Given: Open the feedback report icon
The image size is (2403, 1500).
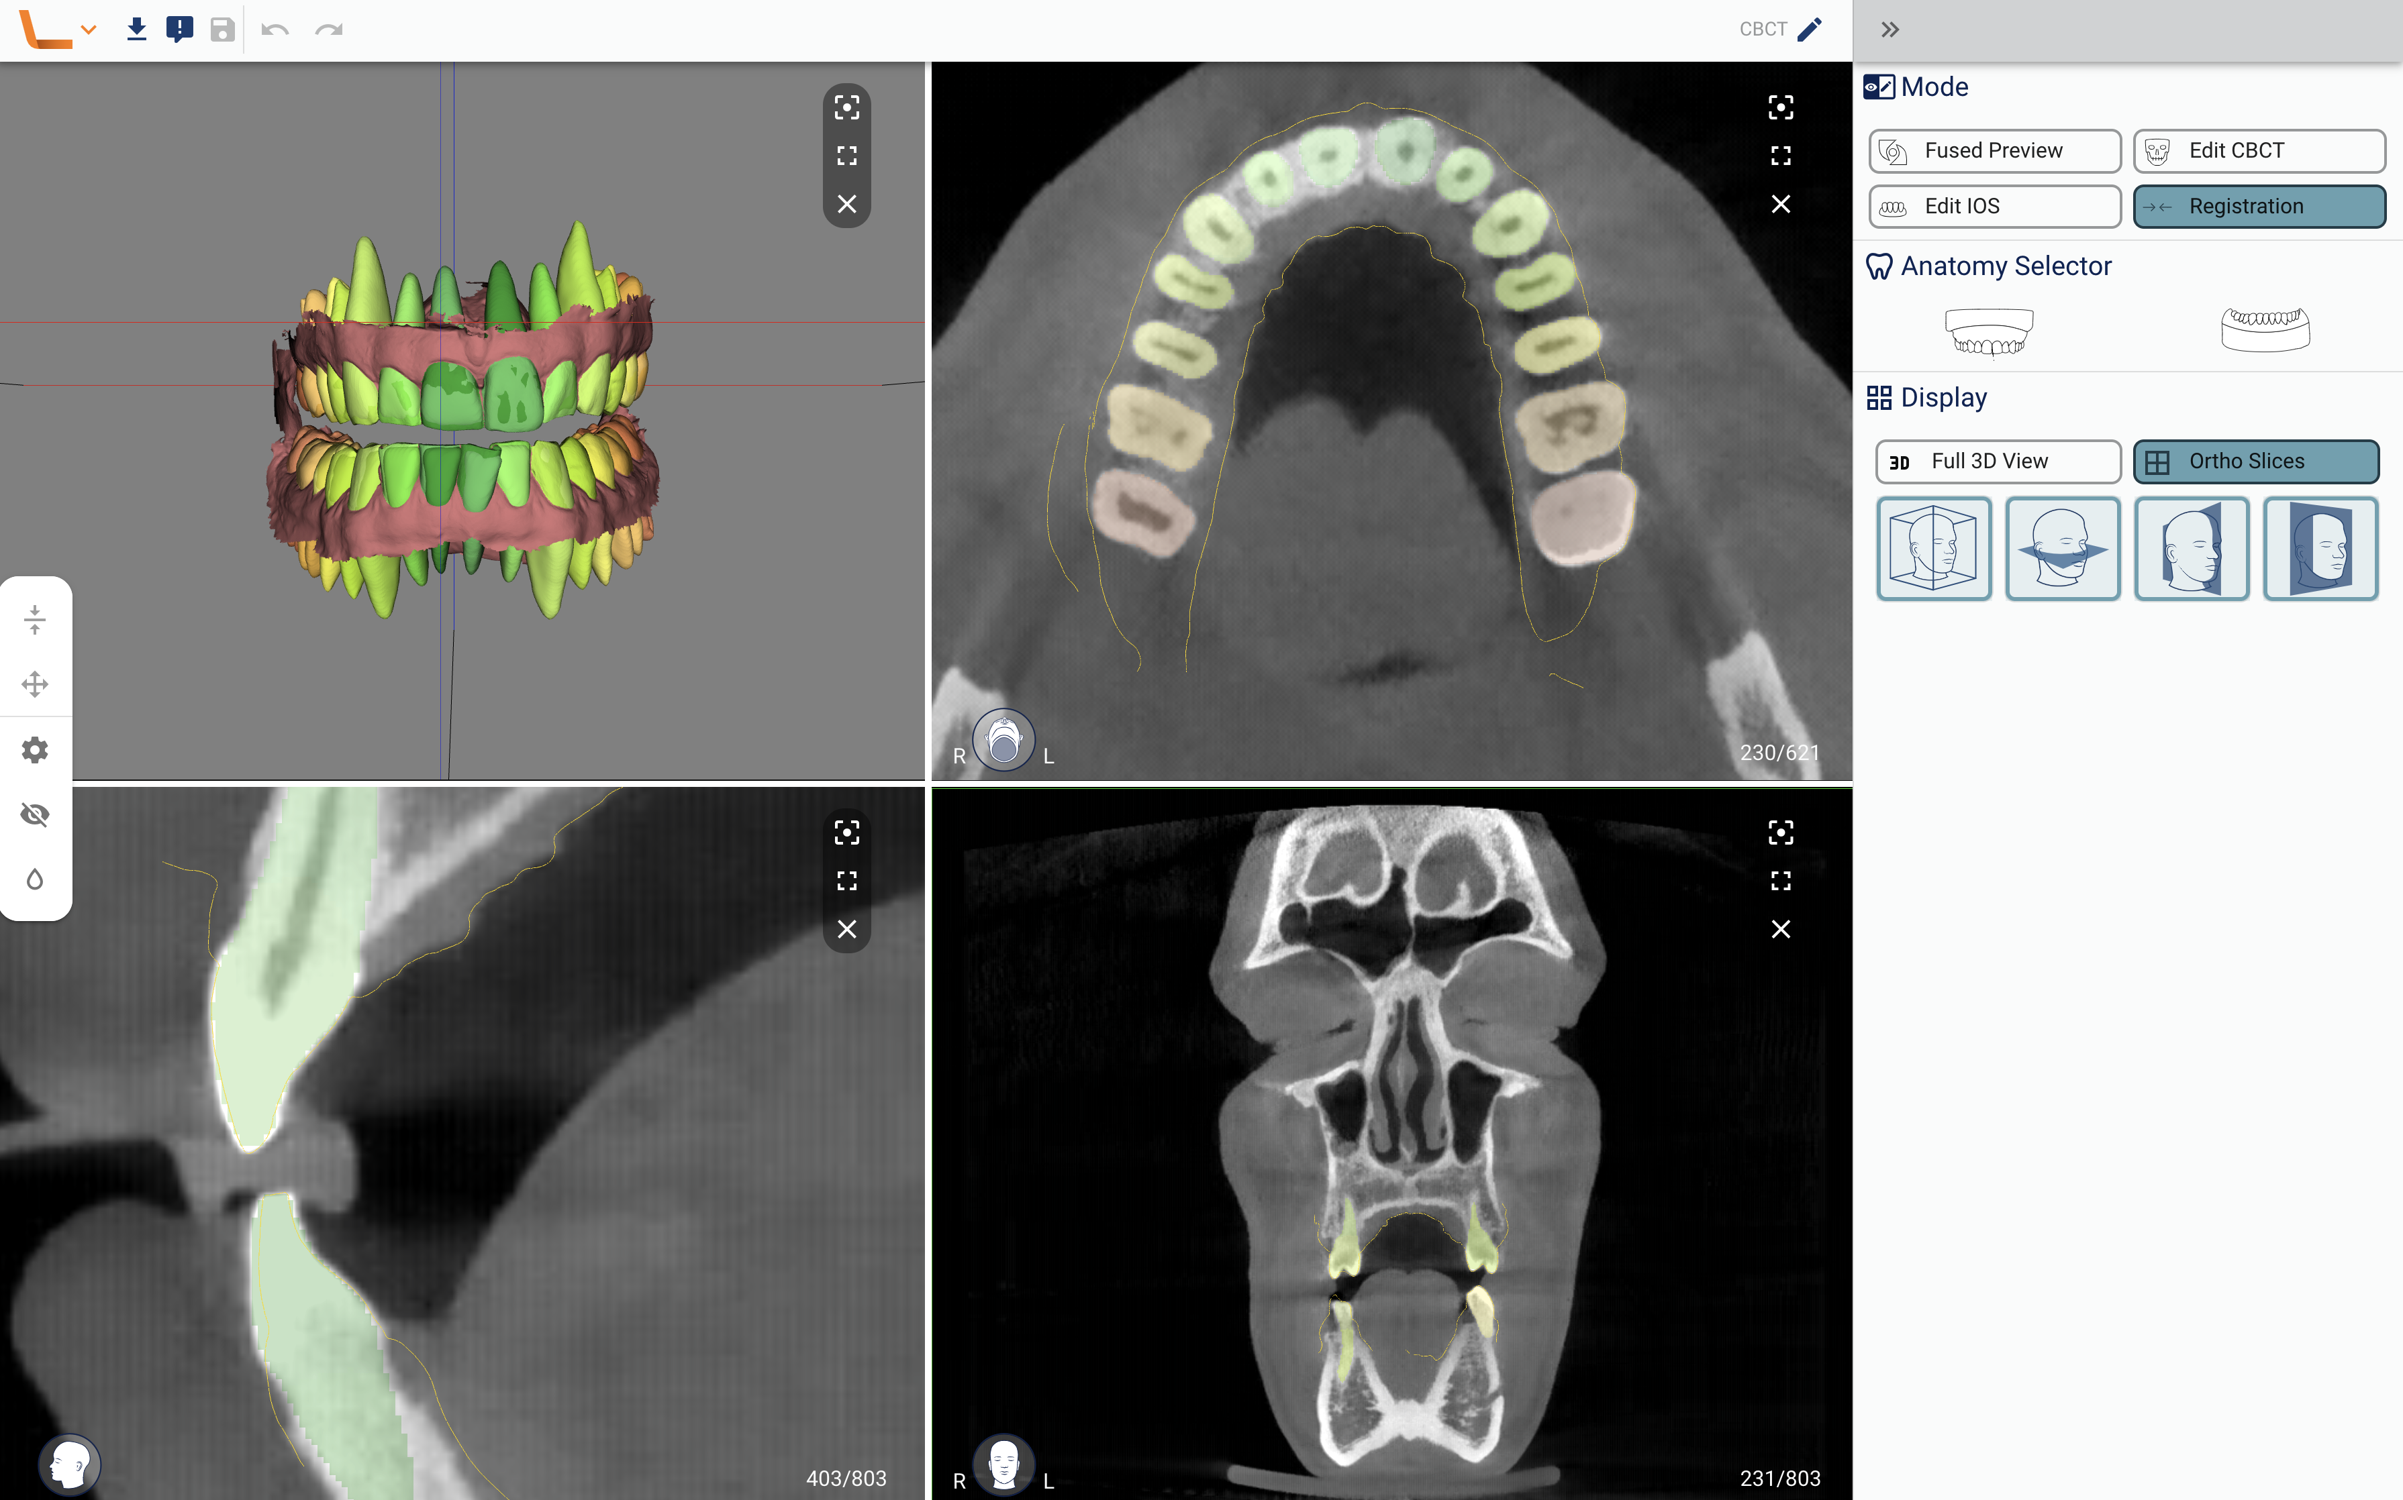Looking at the screenshot, I should pyautogui.click(x=180, y=29).
